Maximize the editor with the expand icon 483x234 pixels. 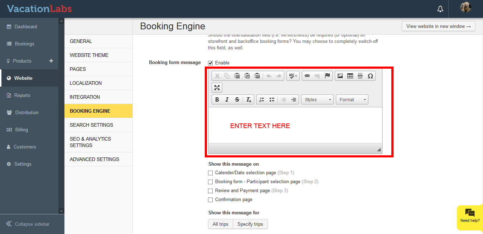point(217,88)
